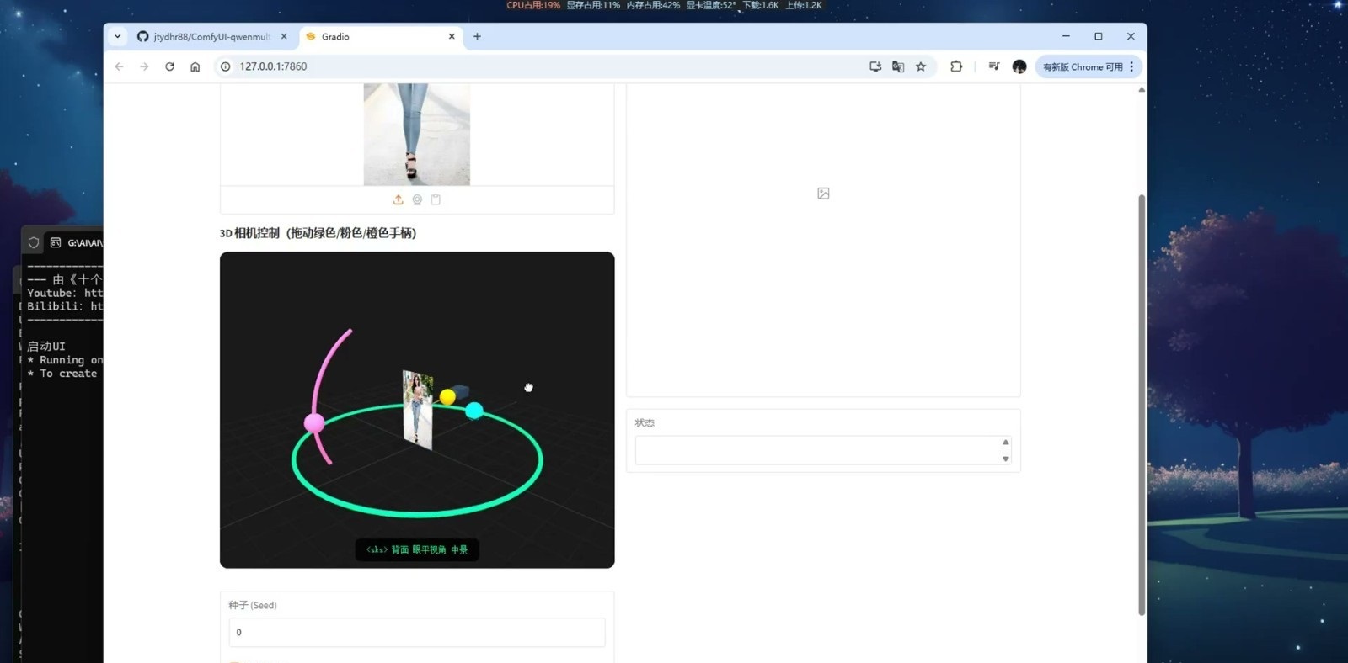Bookmark this page with the star icon

tap(921, 66)
